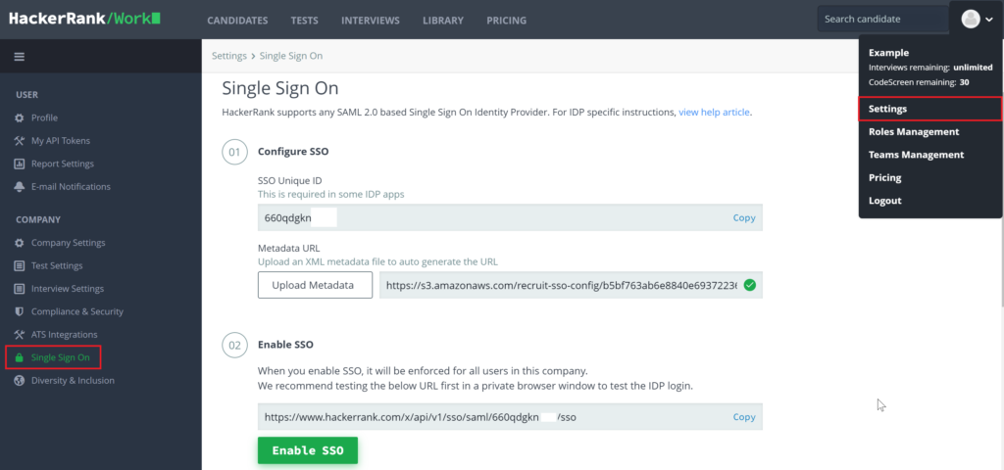Click the user avatar dropdown arrow
The height and width of the screenshot is (470, 1004).
click(x=989, y=19)
